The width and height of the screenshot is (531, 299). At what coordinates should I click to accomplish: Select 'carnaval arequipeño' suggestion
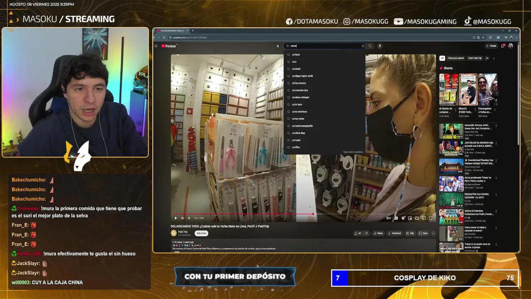point(324,126)
